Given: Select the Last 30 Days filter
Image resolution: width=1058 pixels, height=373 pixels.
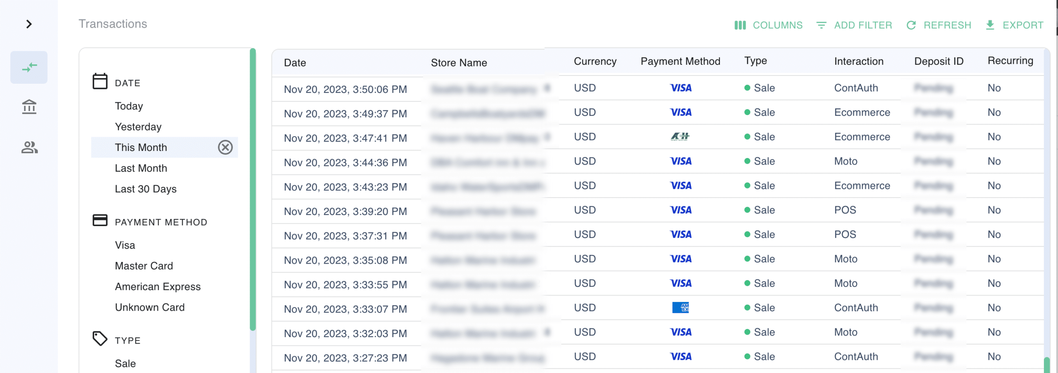Looking at the screenshot, I should 145,189.
